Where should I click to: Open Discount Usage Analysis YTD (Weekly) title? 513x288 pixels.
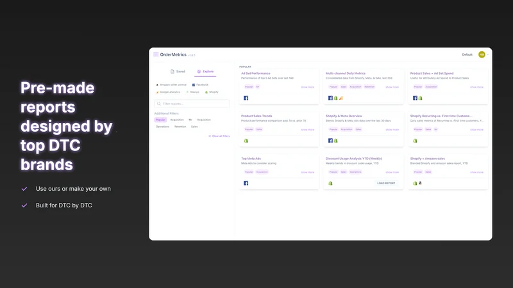point(354,159)
